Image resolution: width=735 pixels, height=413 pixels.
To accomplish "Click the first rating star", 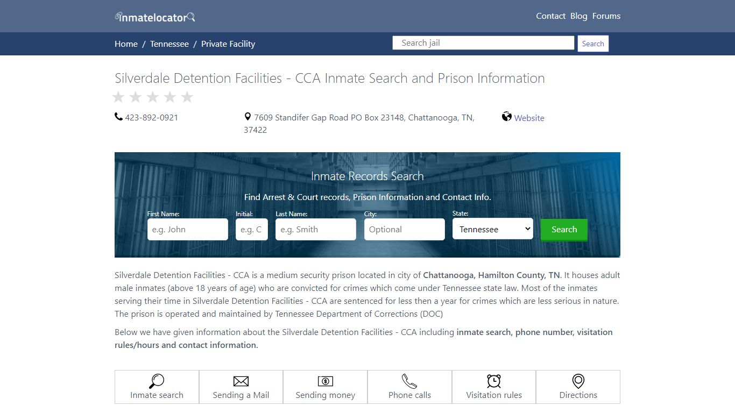I will click(118, 97).
